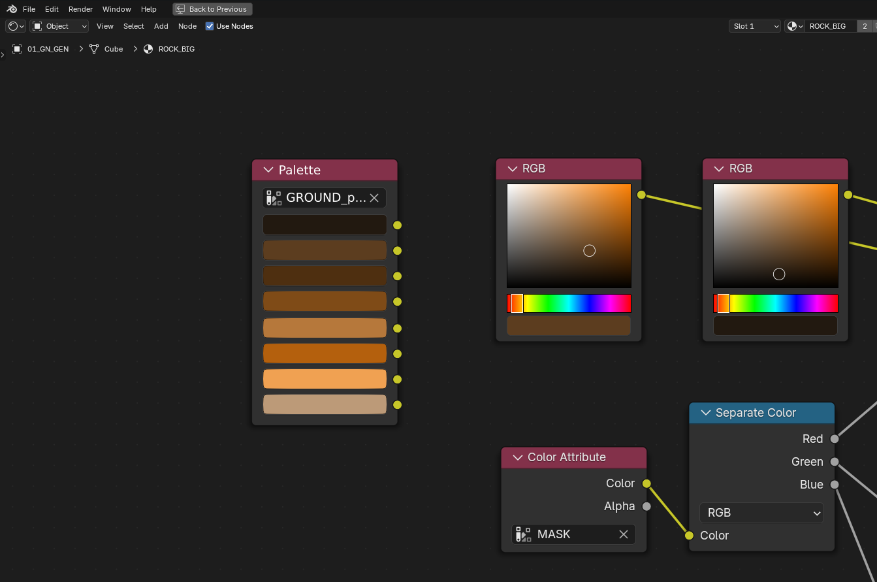This screenshot has height=582, width=877.
Task: Click the material sphere icon beside ROCK_BIG breadcrumb
Action: (x=148, y=49)
